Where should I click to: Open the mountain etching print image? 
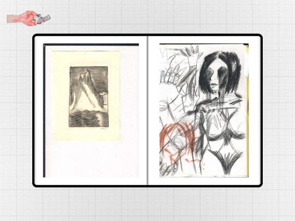point(91,110)
